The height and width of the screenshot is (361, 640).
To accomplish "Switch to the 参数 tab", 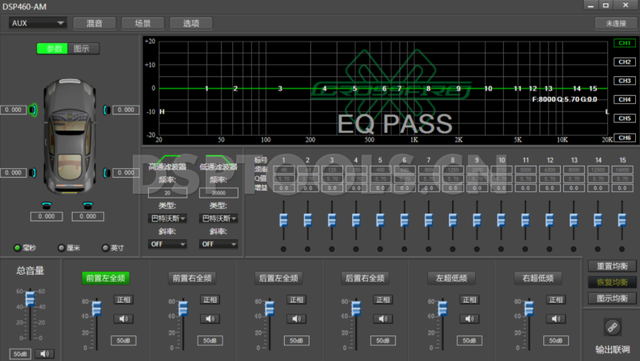I will pyautogui.click(x=53, y=49).
